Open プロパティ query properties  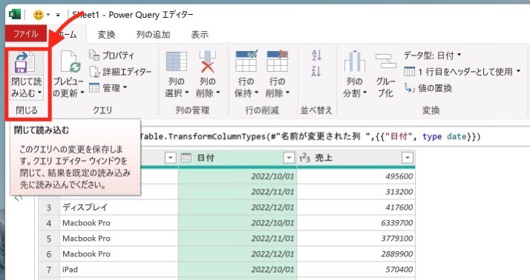point(111,55)
